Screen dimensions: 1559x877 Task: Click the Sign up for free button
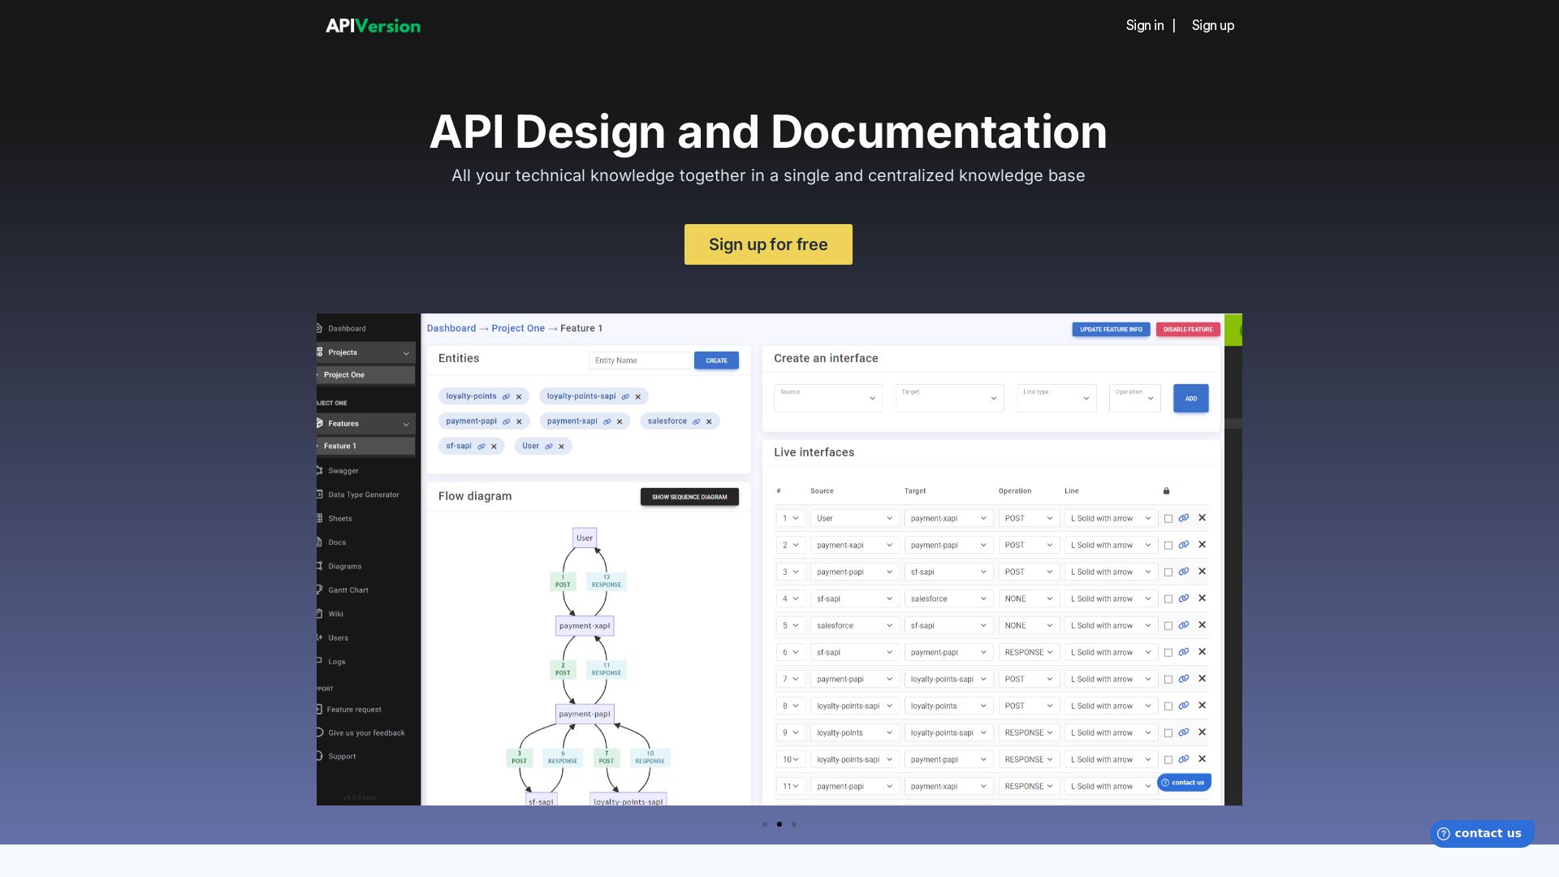(768, 244)
